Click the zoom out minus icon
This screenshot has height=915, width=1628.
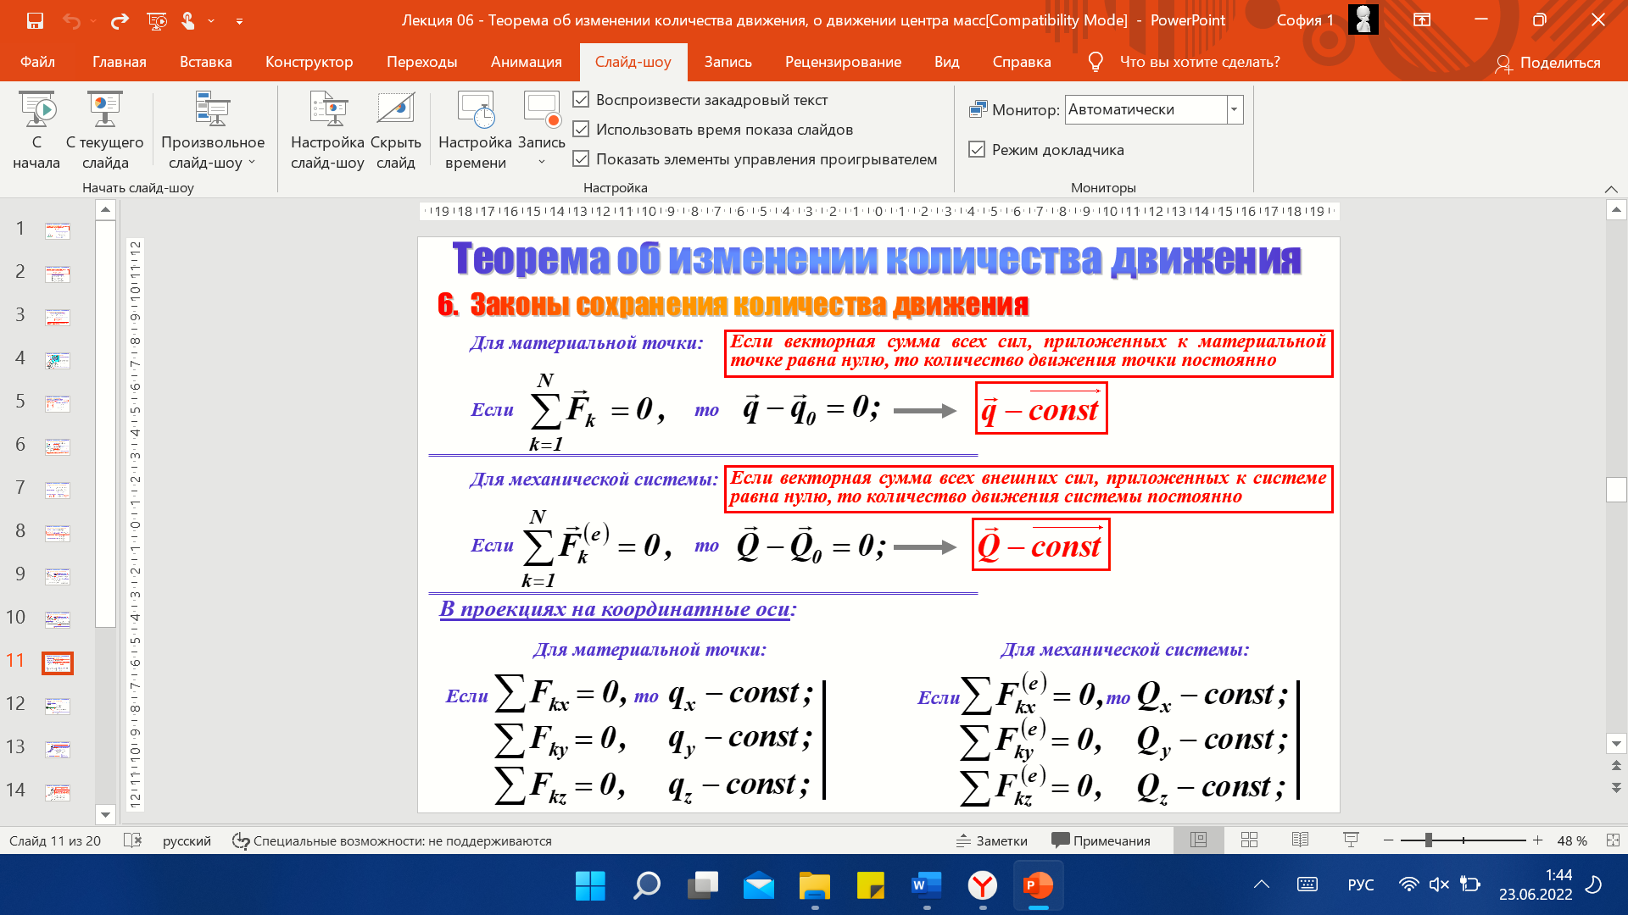pyautogui.click(x=1388, y=840)
